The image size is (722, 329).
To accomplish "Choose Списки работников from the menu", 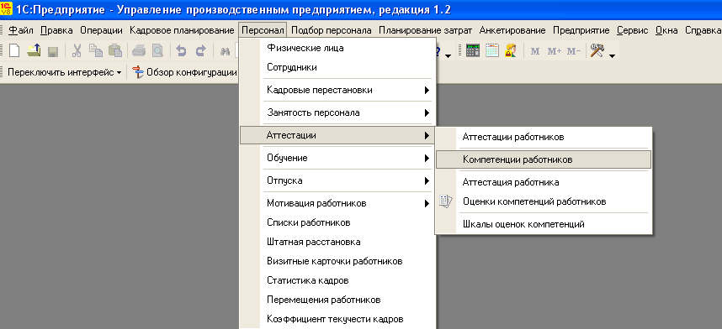I will [337, 223].
